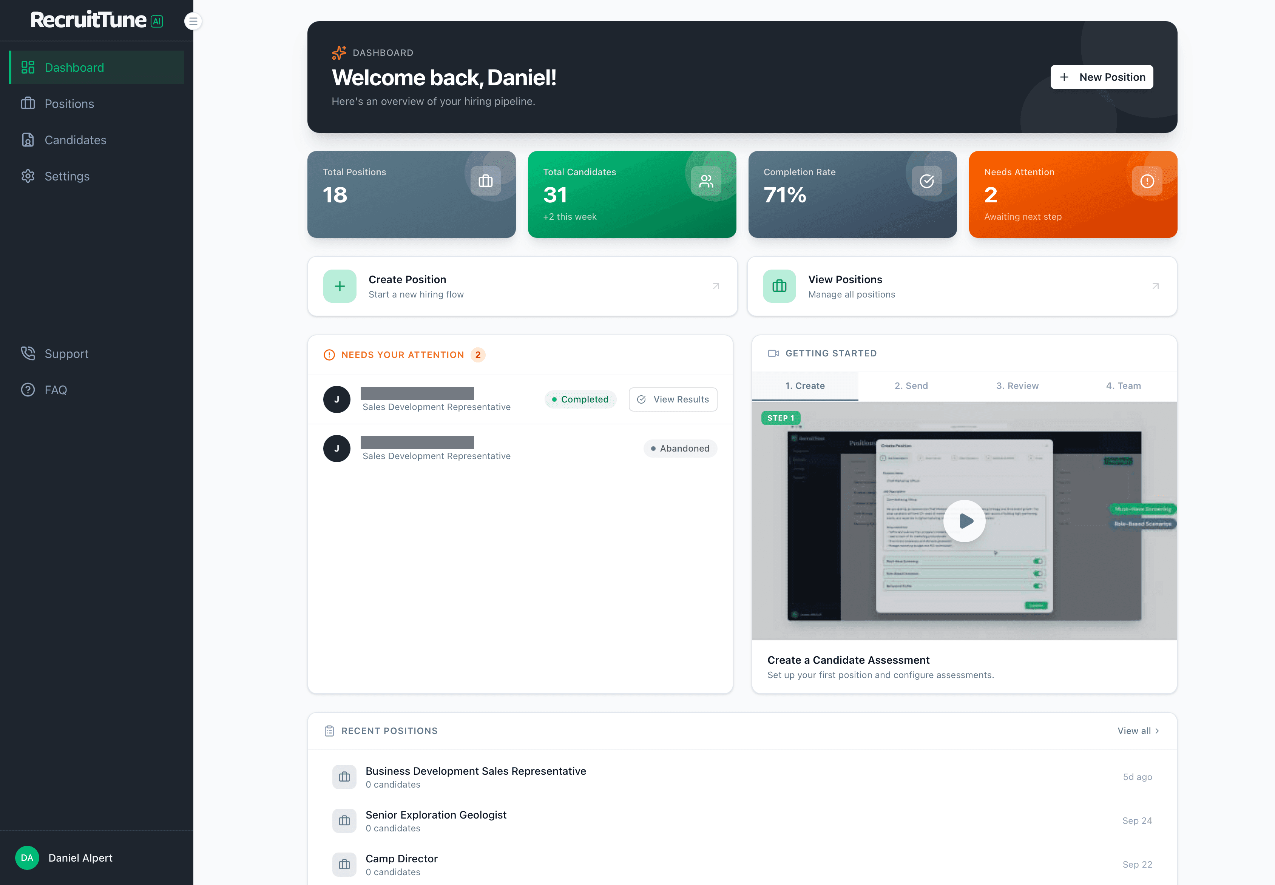Click briefcase icon beside Business Development Sales Representative

[x=344, y=777]
